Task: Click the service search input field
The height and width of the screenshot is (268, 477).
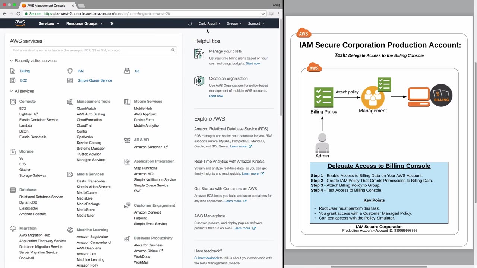Action: point(93,50)
